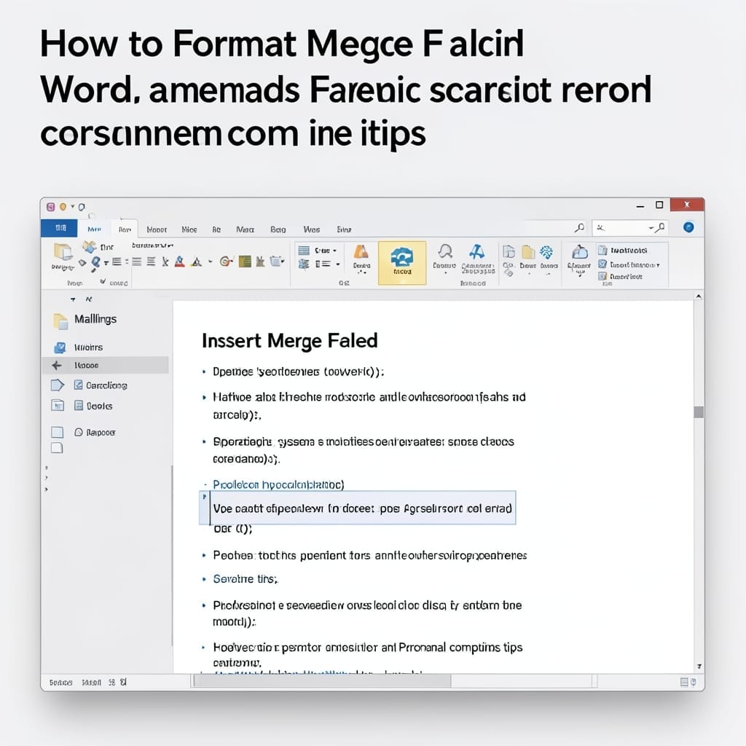Viewport: 746px width, 746px height.
Task: Click the Mallings folder icon in side pane
Action: 60,321
